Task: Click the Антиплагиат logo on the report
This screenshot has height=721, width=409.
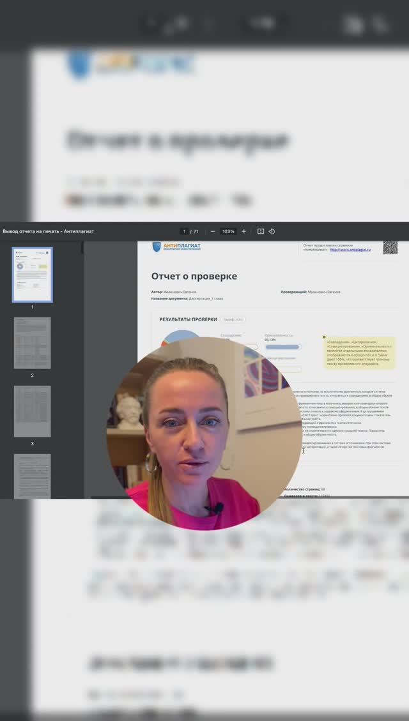Action: [x=176, y=247]
